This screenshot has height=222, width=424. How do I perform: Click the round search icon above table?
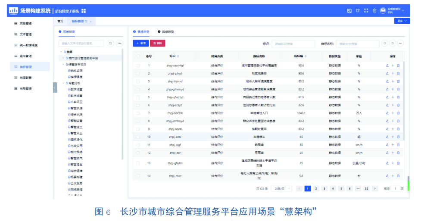385,43
